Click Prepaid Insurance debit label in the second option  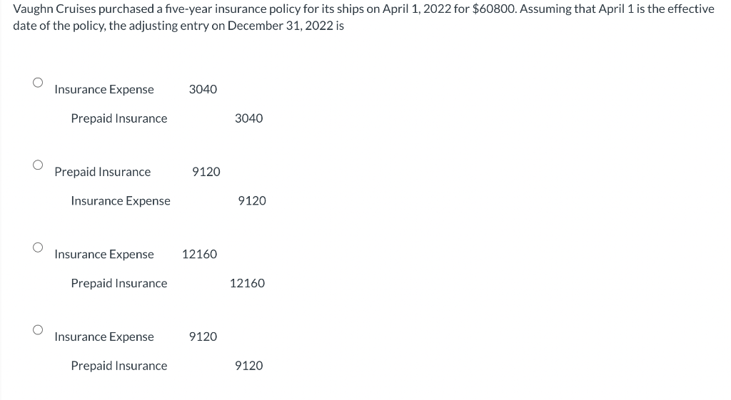click(103, 172)
